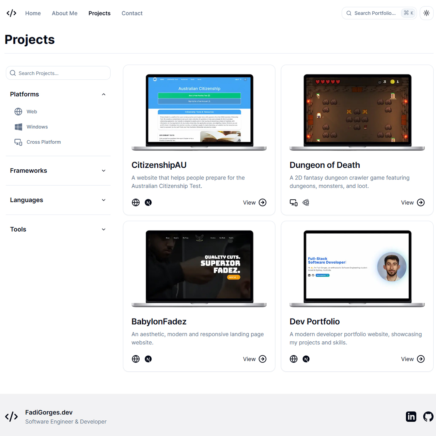Click the Cross Platform devices icon in sidebar
The width and height of the screenshot is (436, 436).
coord(18,142)
